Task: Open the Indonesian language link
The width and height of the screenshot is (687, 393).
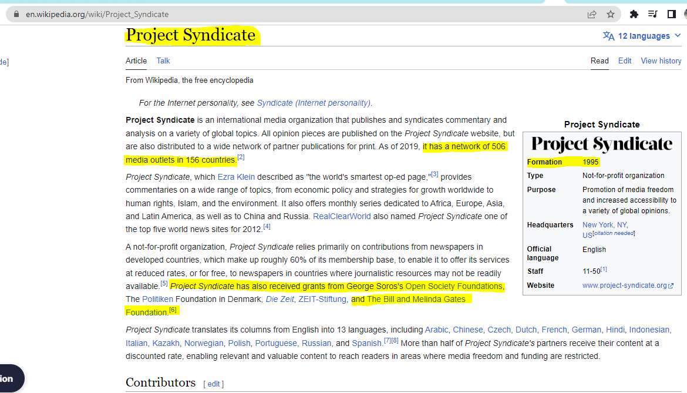Action: tap(649, 330)
